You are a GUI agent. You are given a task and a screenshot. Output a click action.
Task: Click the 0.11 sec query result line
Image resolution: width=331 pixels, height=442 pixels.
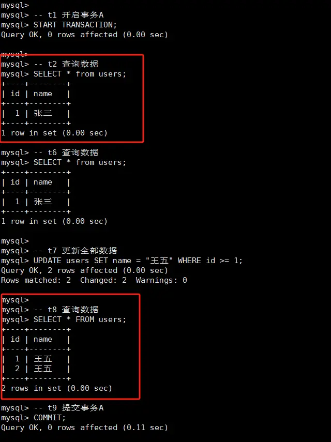(x=84, y=428)
